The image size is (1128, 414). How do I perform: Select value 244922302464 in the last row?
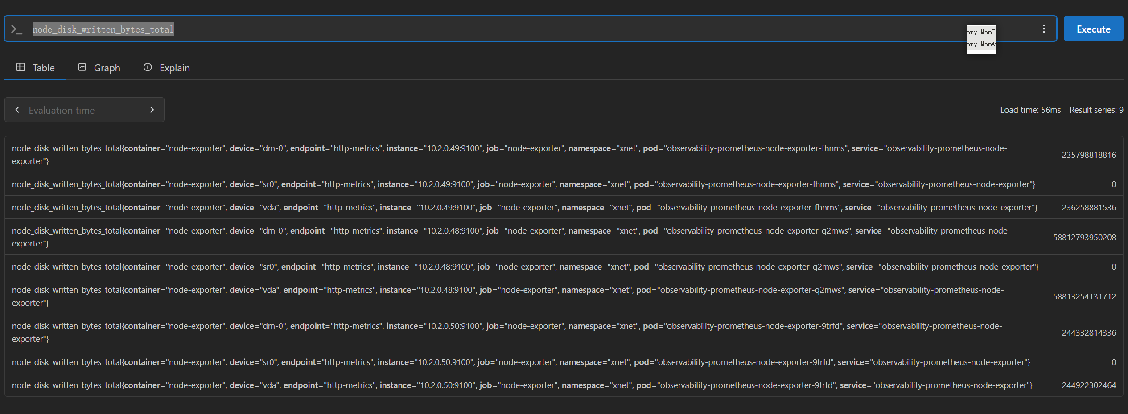(1089, 385)
